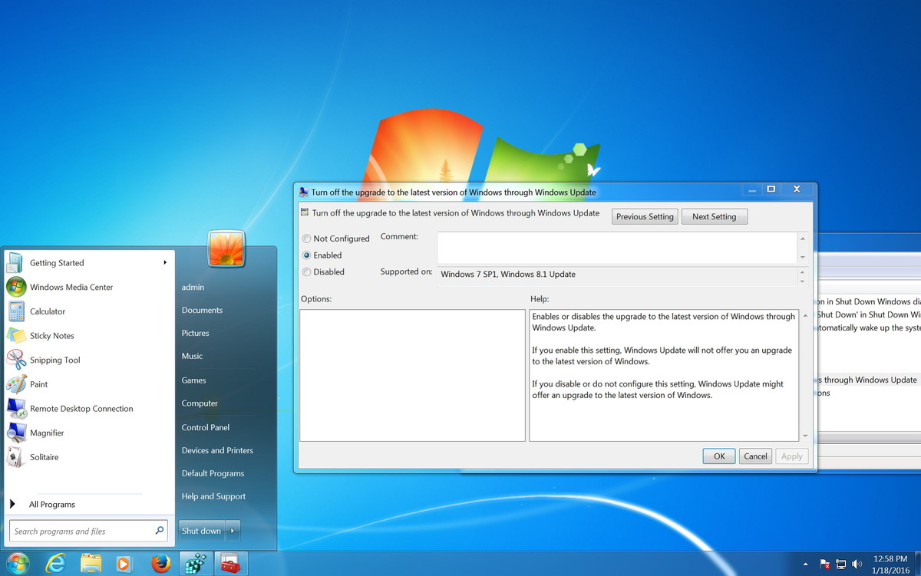Viewport: 921px width, 576px height.
Task: Open admin user folder link
Action: click(x=193, y=287)
